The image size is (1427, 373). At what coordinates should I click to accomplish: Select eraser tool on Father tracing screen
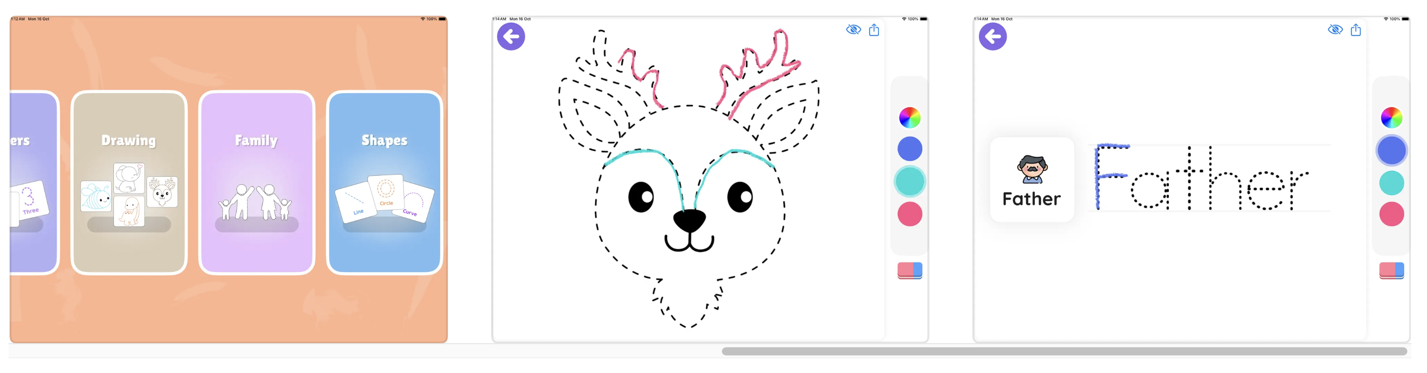(1392, 270)
